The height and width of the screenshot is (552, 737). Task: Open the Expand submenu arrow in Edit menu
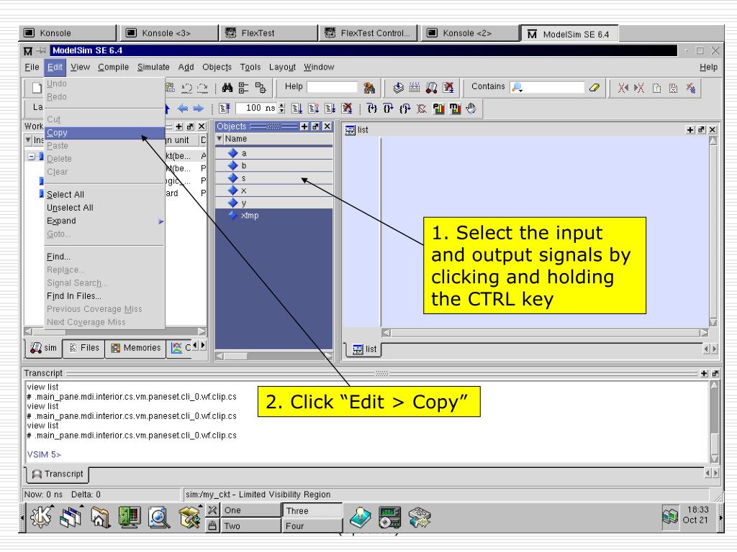160,221
